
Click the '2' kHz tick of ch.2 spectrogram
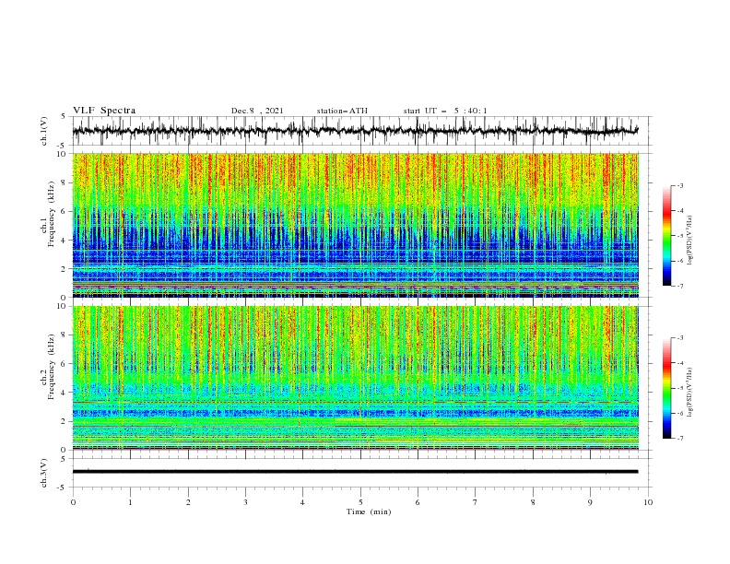[x=64, y=421]
